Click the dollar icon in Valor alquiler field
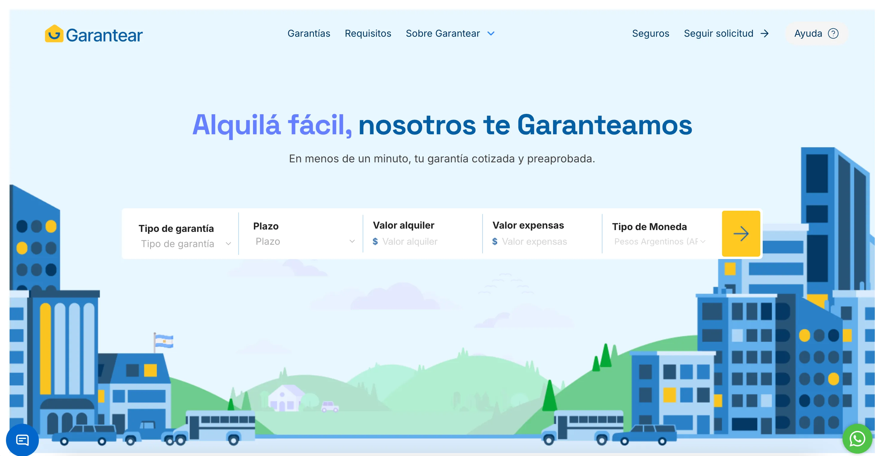 (375, 241)
